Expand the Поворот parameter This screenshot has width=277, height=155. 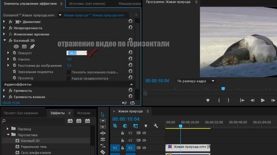(8, 53)
